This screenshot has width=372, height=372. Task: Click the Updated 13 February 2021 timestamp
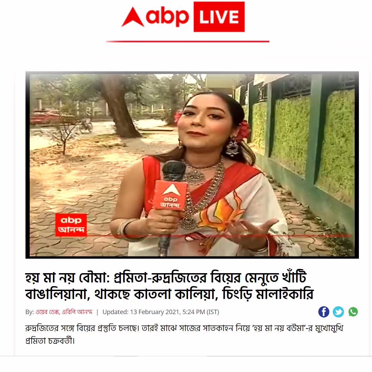pos(161,312)
